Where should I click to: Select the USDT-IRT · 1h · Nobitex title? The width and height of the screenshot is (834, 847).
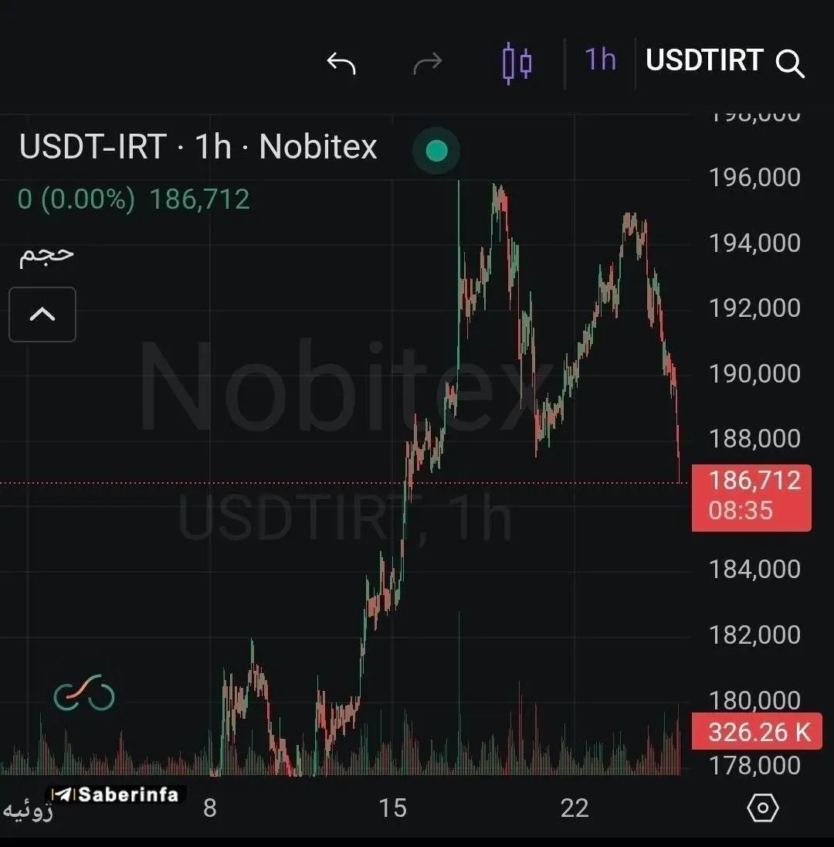[x=198, y=146]
